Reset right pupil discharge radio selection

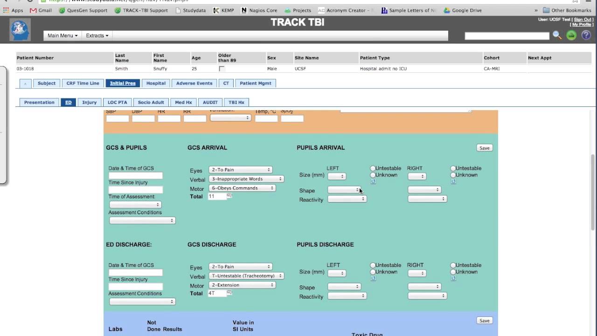453,279
